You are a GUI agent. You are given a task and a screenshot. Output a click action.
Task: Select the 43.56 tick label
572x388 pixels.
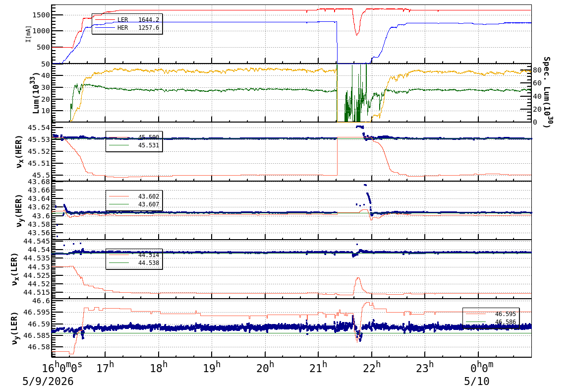(39, 233)
